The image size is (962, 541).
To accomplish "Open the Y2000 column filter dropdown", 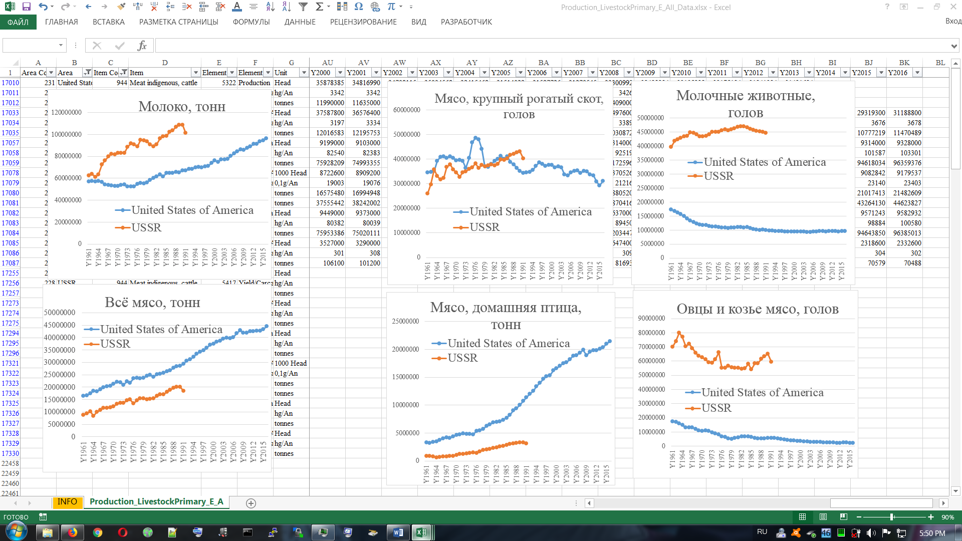I will pos(340,73).
